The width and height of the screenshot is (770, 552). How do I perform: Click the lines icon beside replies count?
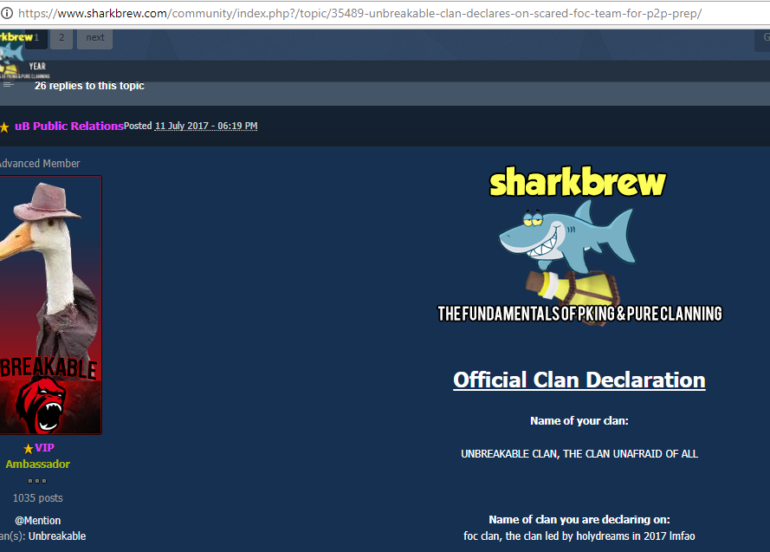click(8, 84)
